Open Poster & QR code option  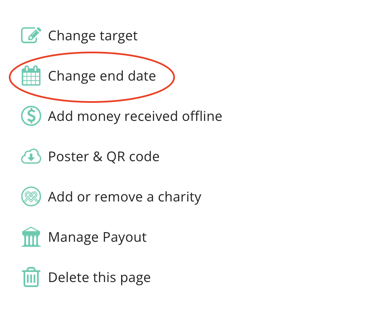(x=104, y=157)
